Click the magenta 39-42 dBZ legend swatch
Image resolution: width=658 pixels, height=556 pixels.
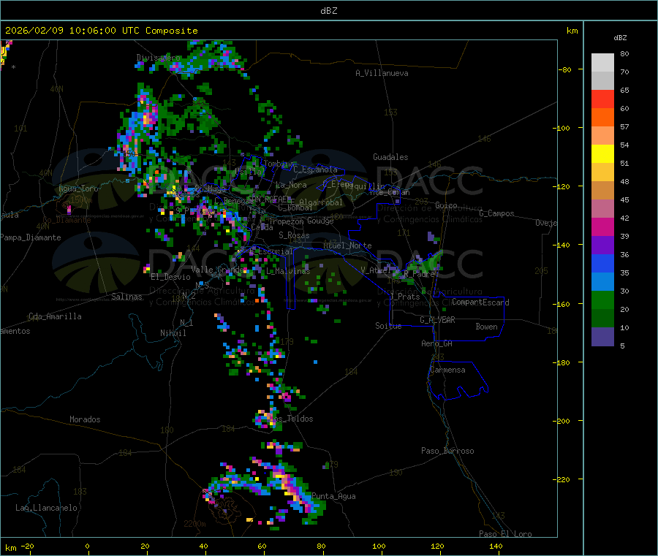pos(602,226)
